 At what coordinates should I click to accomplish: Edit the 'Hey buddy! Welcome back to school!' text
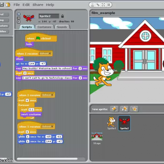click(47, 68)
